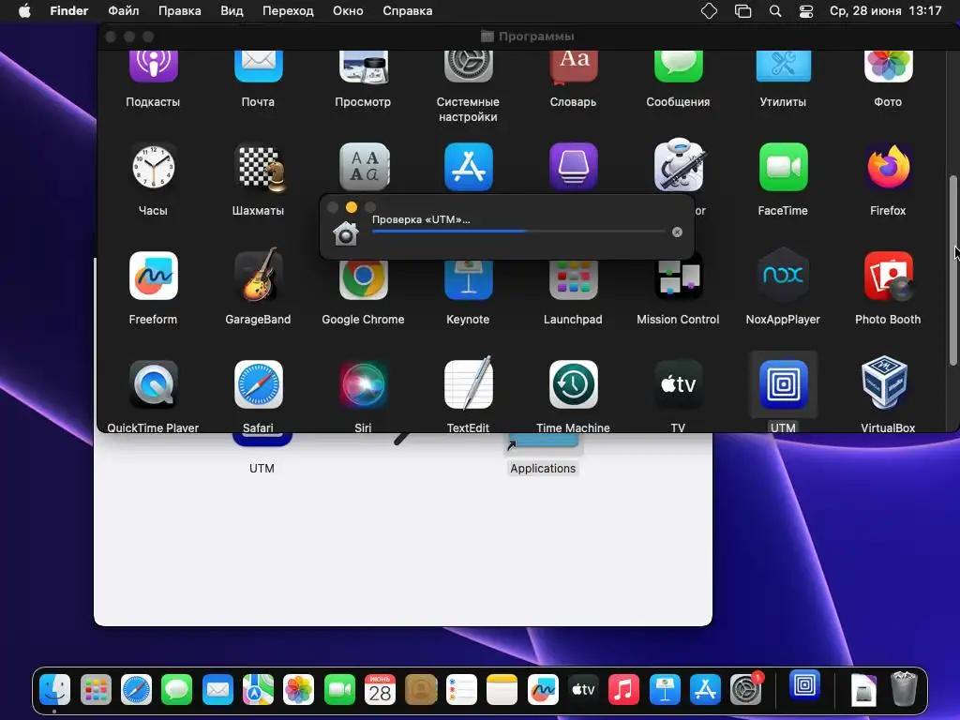960x720 pixels.
Task: Select the Firefox app icon
Action: (889, 167)
